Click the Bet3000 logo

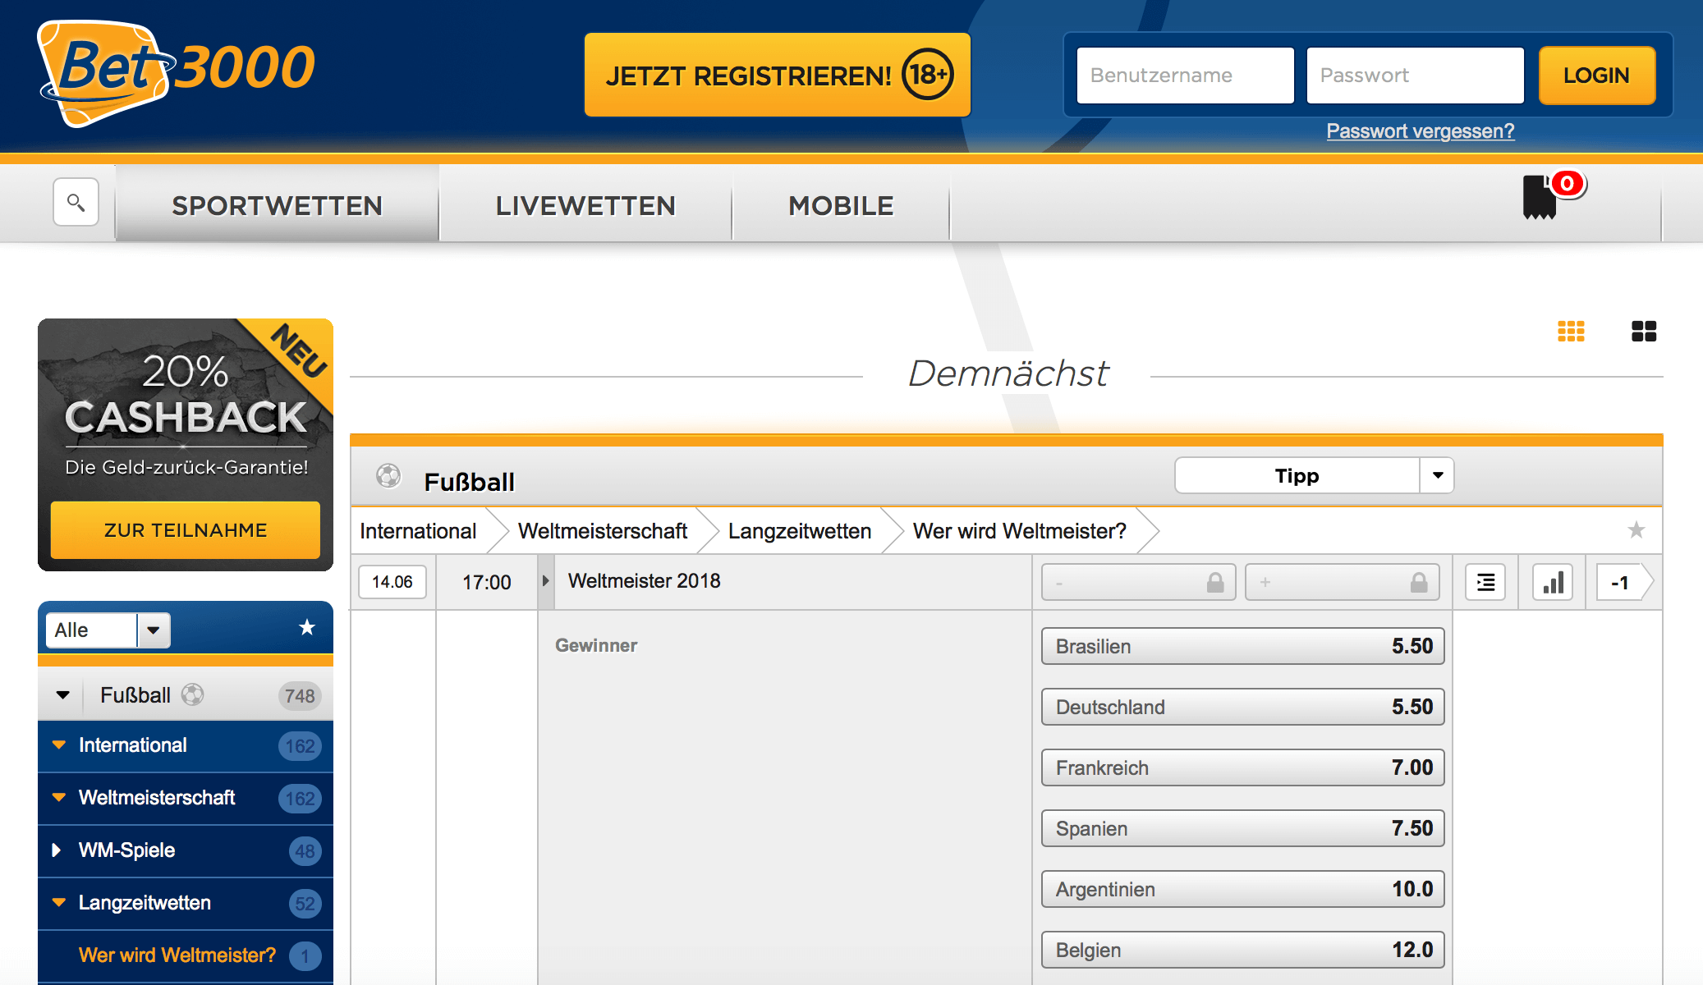coord(177,73)
